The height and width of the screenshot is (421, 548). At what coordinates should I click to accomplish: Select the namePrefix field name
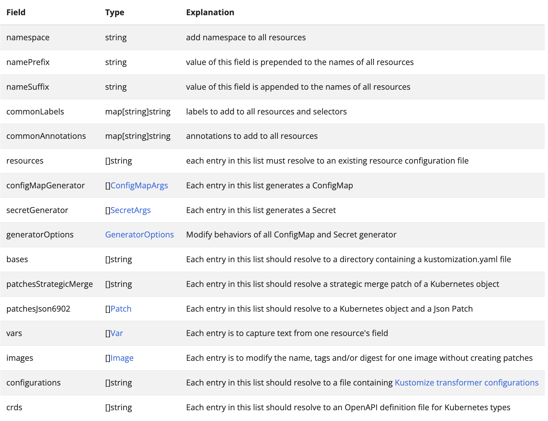point(28,62)
